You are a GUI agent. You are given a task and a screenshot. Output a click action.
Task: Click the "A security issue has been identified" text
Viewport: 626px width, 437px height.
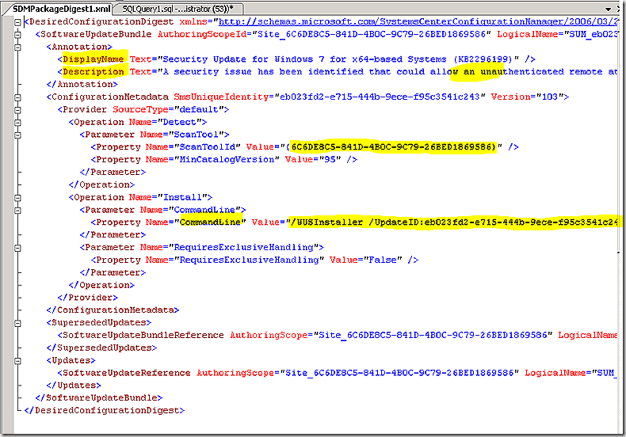[x=263, y=72]
